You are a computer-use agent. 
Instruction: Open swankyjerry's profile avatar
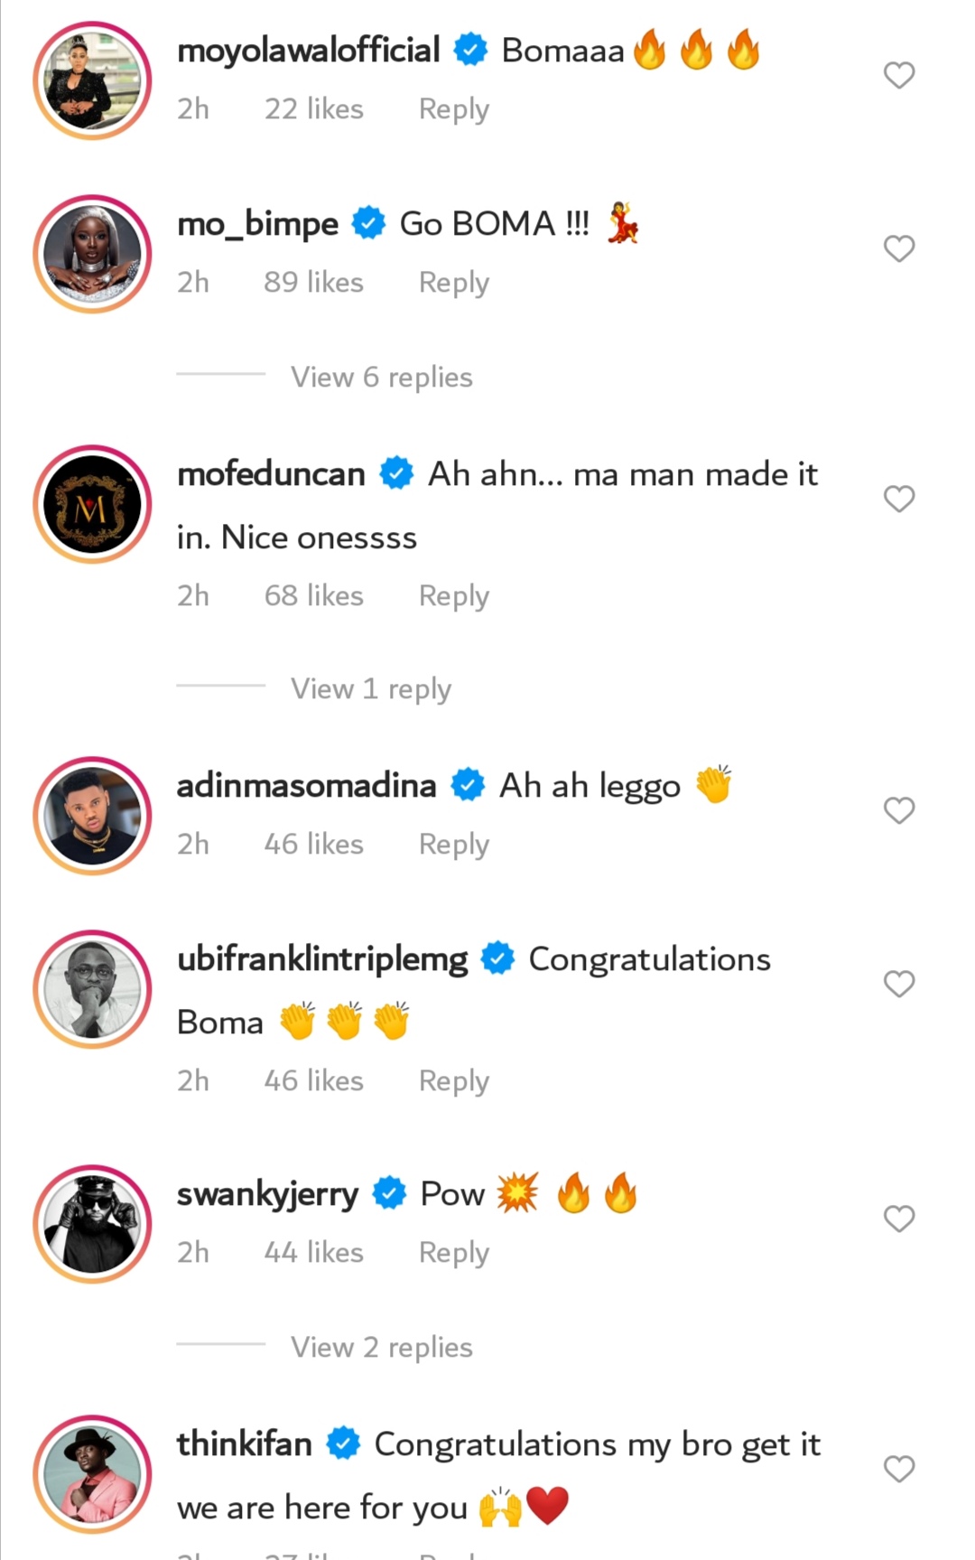[92, 1224]
